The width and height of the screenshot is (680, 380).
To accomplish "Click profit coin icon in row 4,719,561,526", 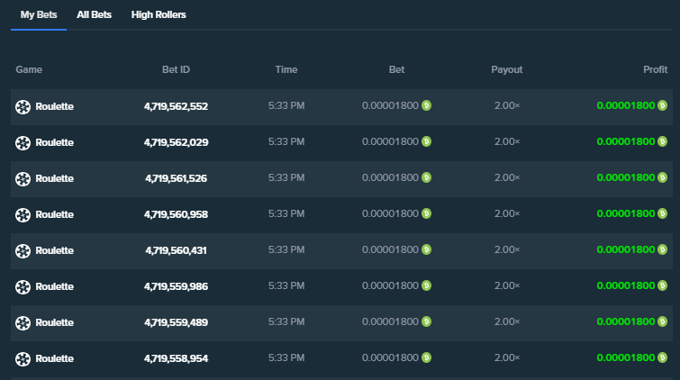I will [x=662, y=177].
